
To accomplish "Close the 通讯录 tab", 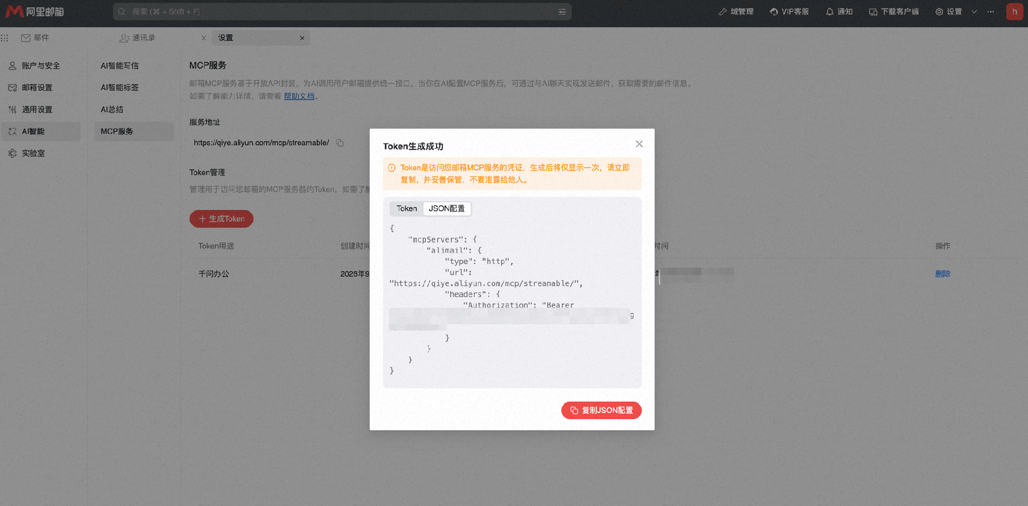I will coord(204,38).
